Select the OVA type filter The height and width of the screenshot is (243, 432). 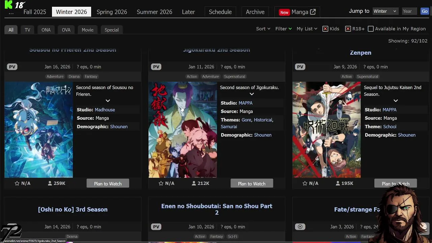click(x=66, y=30)
